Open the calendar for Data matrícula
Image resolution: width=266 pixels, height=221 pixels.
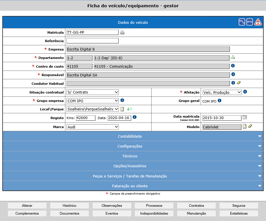coord(245,117)
